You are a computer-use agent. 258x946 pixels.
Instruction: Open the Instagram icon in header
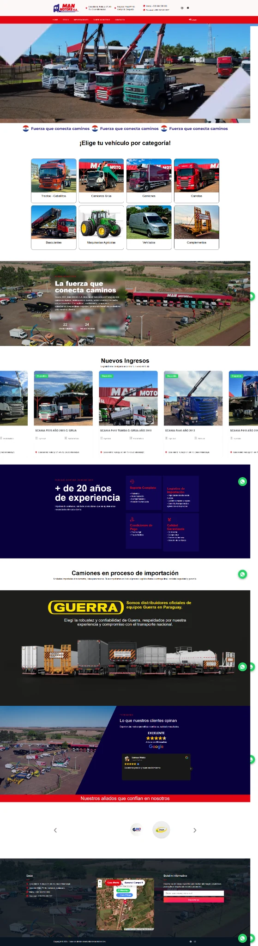tap(182, 8)
